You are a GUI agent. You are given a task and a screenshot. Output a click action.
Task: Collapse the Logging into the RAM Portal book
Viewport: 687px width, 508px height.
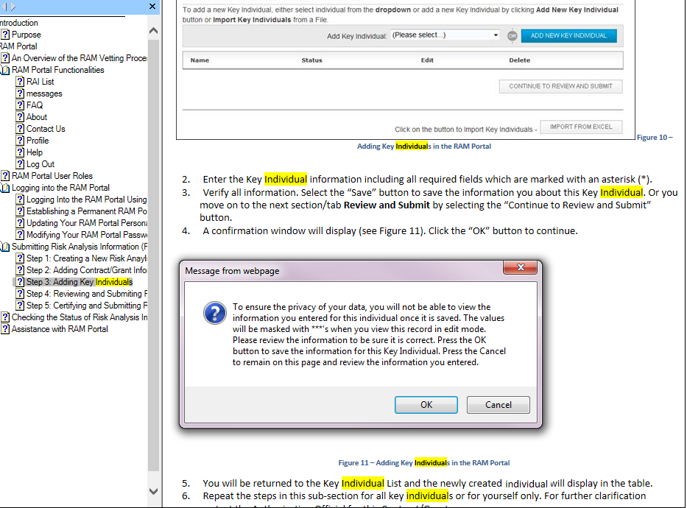5,188
